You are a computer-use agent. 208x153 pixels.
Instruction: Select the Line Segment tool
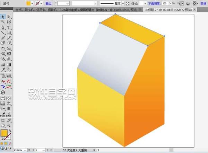tap(3, 33)
